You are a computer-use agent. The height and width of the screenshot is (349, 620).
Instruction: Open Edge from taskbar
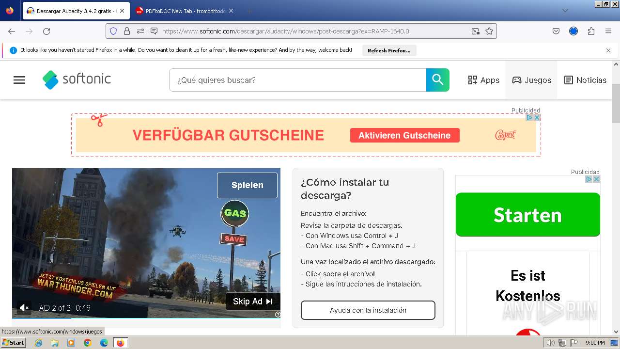(104, 343)
